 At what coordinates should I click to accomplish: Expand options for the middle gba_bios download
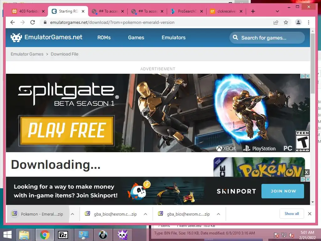(x=145, y=214)
